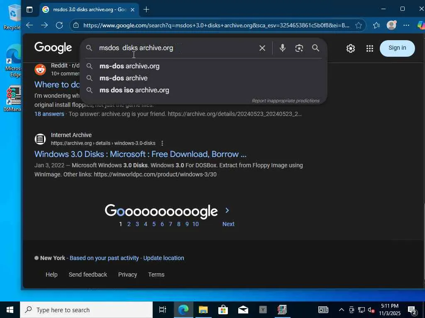The height and width of the screenshot is (318, 425).
Task: Click the Internet Archive favicon
Action: [x=40, y=139]
